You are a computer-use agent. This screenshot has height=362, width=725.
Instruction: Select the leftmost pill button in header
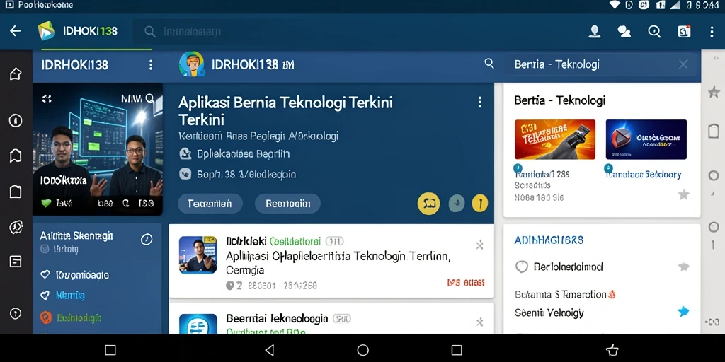point(210,203)
